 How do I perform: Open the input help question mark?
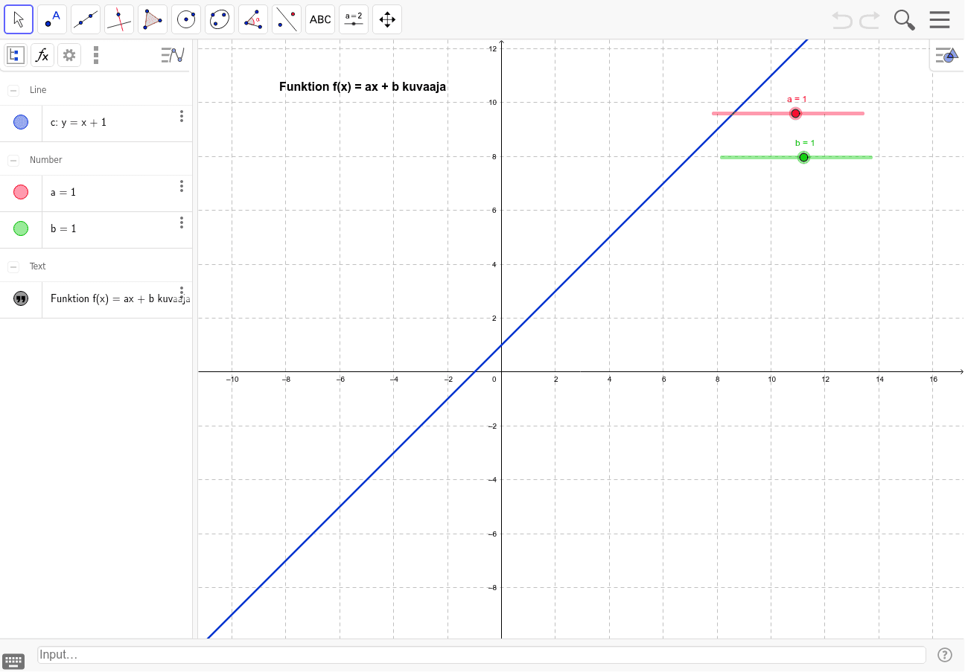[945, 655]
